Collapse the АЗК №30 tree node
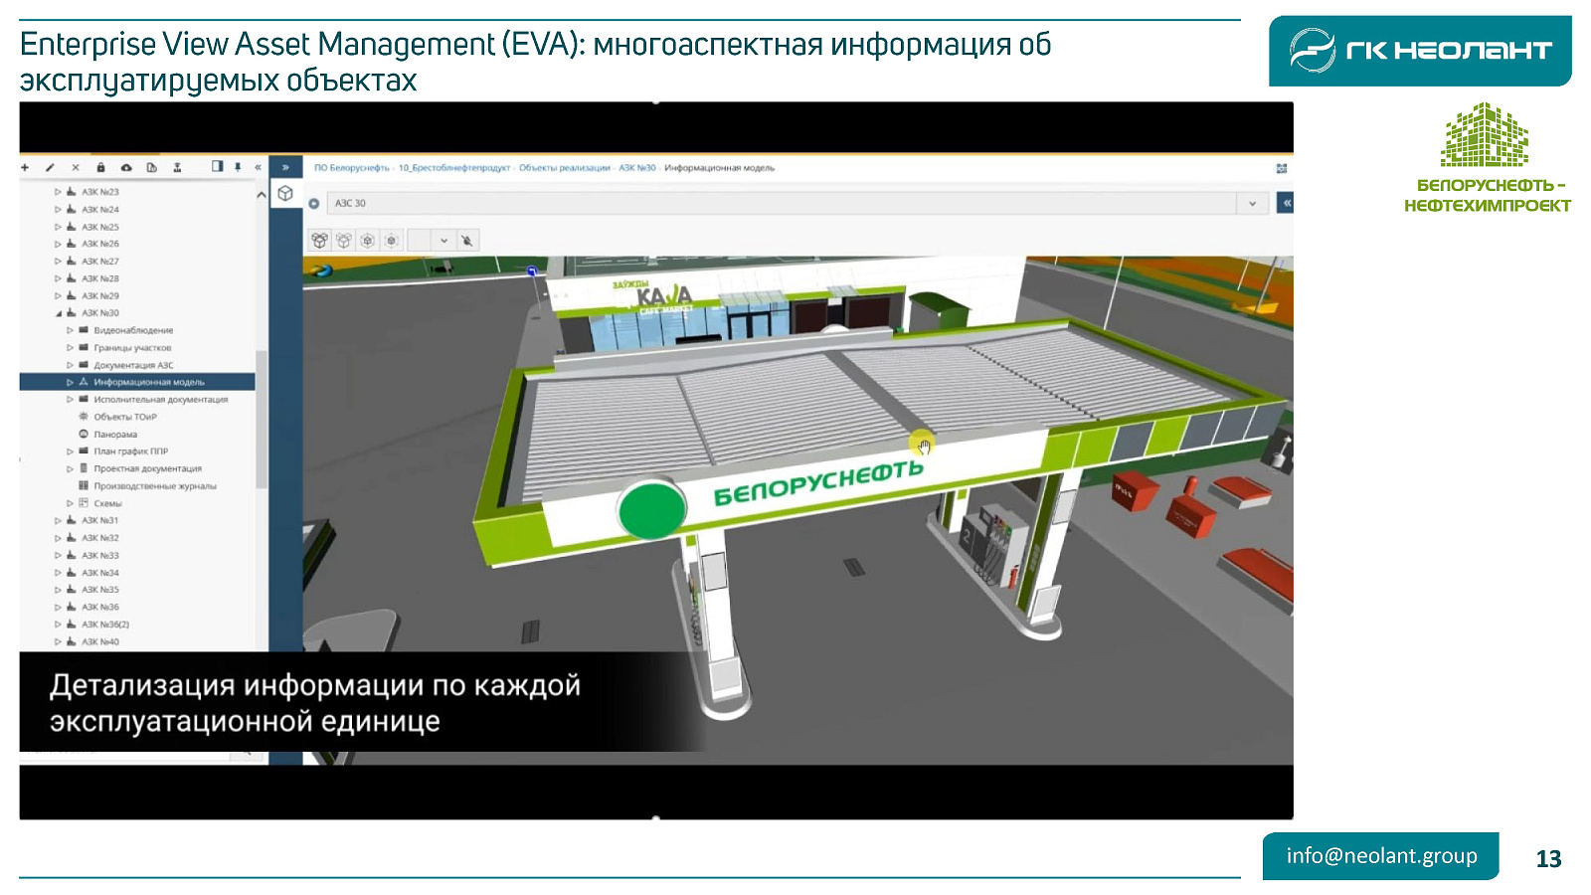This screenshot has width=1591, height=895. [x=59, y=313]
